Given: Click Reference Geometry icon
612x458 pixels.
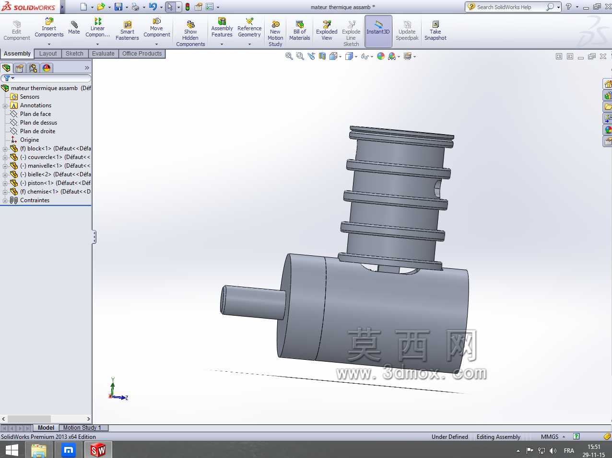Looking at the screenshot, I should point(249,22).
